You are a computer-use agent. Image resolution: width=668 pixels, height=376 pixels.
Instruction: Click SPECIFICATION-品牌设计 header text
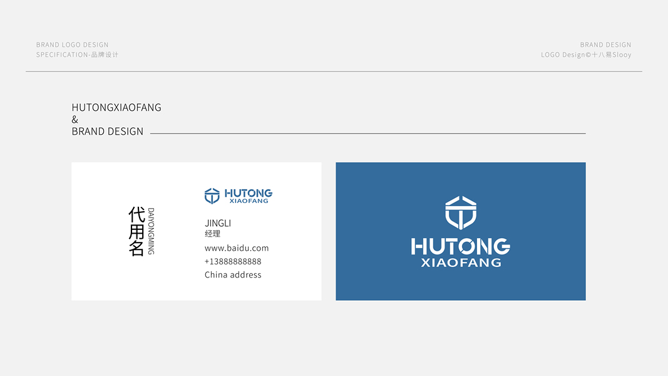[77, 55]
